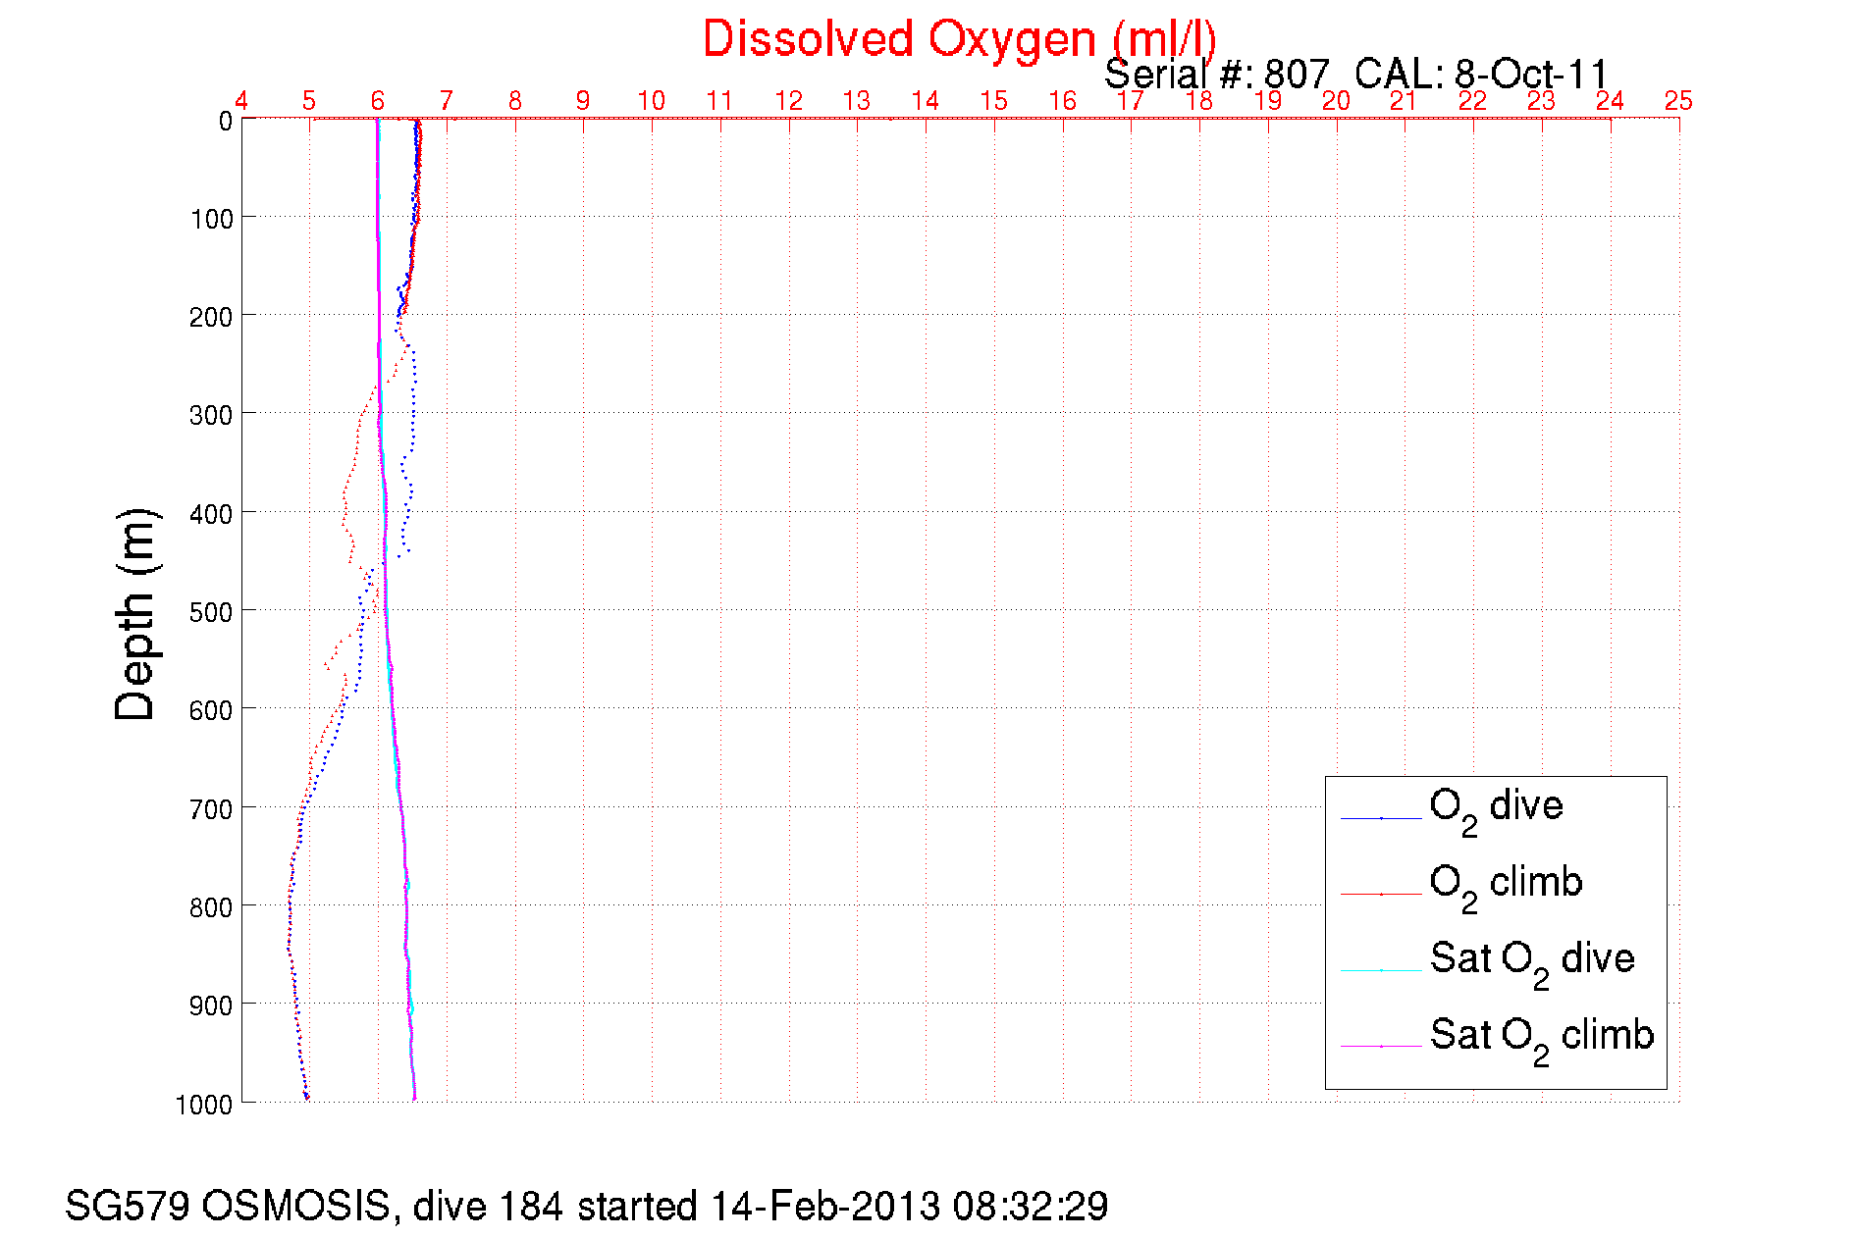
Task: Click the depth tick label 100
Action: point(211,219)
